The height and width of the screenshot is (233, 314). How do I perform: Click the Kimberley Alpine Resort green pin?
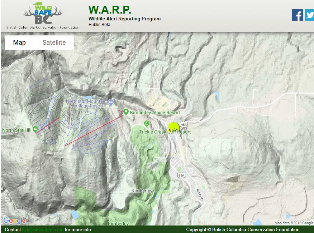[126, 112]
